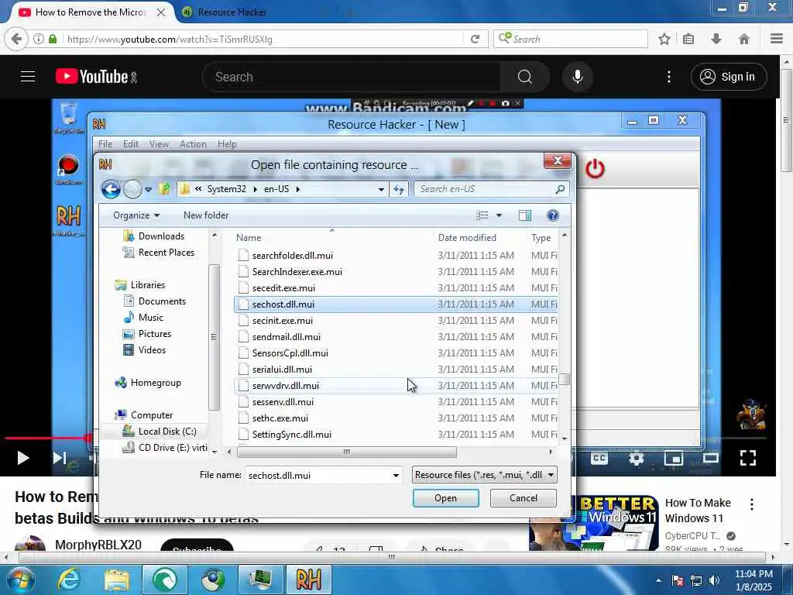Screen dimensions: 793x595
Task: Open YouTube settings three-dot menu
Action: coord(669,77)
